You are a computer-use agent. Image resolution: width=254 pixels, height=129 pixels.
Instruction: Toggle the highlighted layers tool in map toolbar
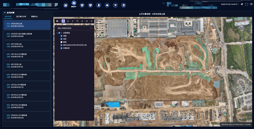[63, 21]
